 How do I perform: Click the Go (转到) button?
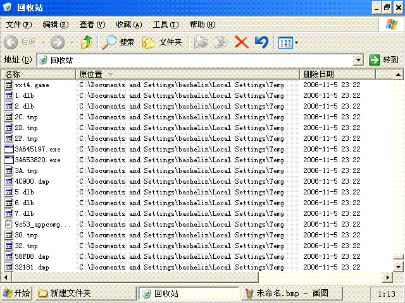(384, 60)
